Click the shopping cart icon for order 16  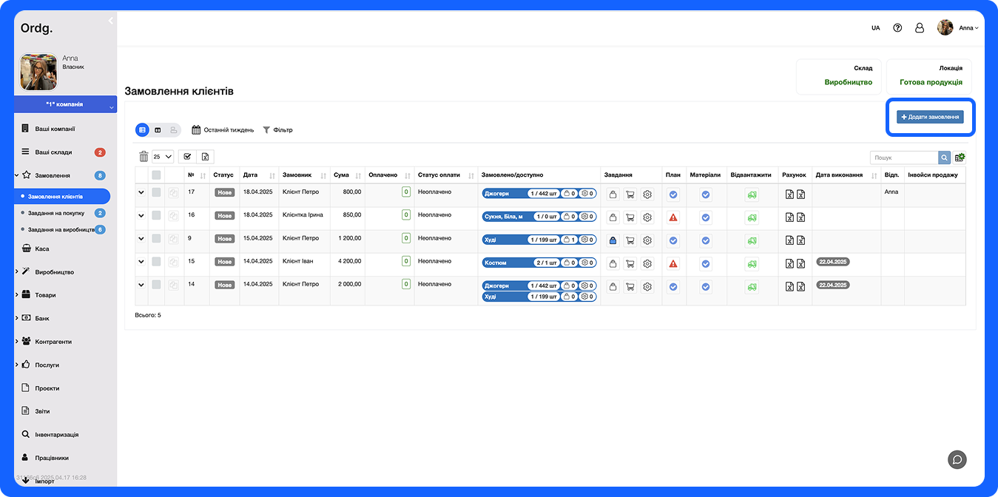[x=630, y=217]
